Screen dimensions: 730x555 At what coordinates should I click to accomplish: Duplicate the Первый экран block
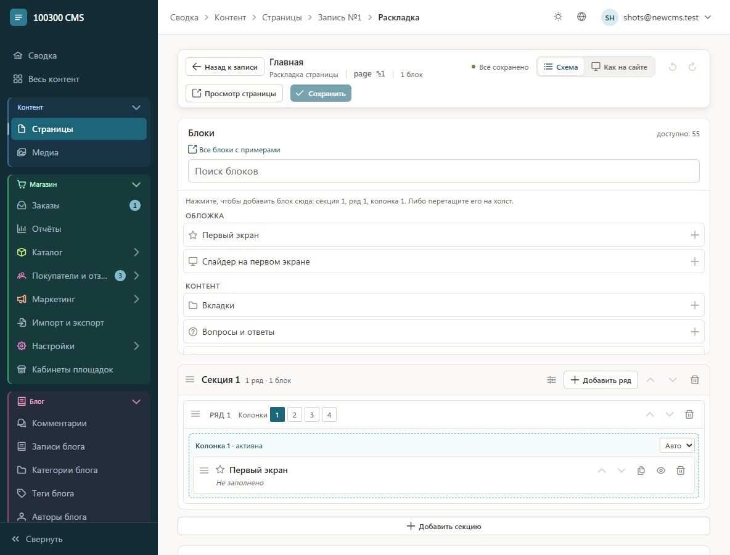[641, 471]
